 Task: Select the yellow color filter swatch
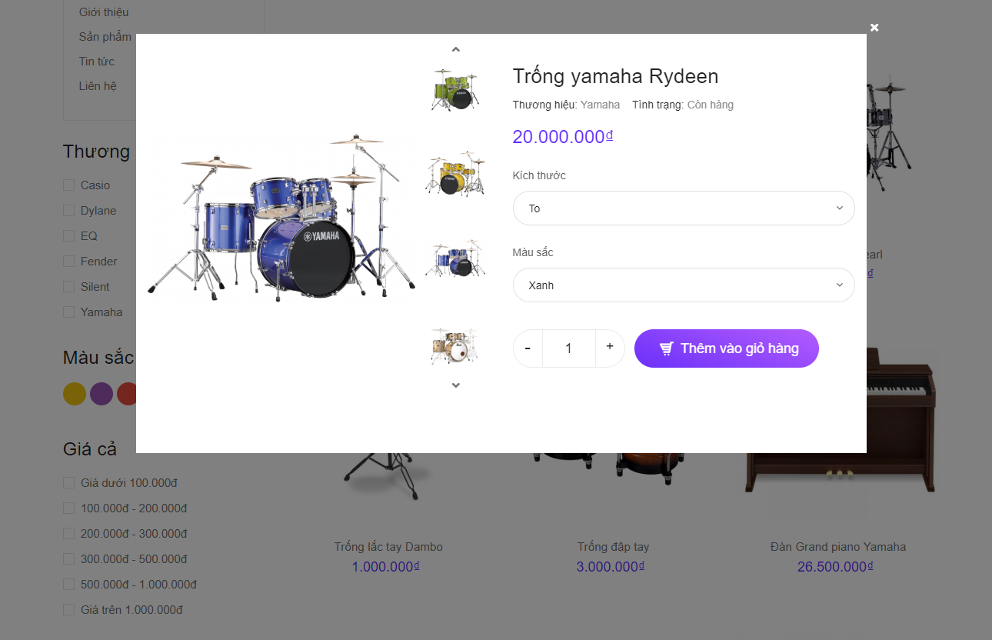click(x=75, y=394)
